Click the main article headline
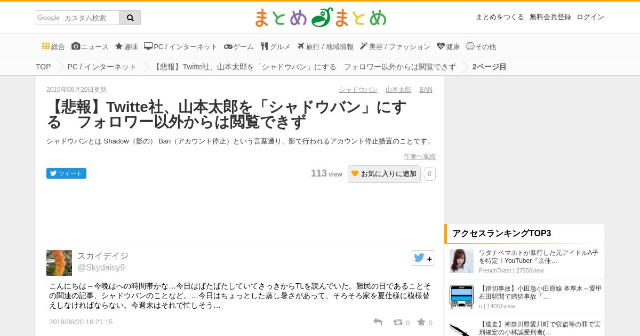The height and width of the screenshot is (336, 640). pyautogui.click(x=227, y=115)
